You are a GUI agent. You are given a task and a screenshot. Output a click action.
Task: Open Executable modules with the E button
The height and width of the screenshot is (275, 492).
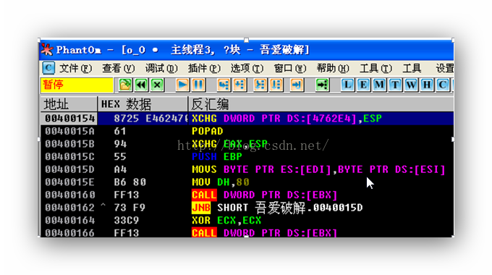[x=363, y=85]
